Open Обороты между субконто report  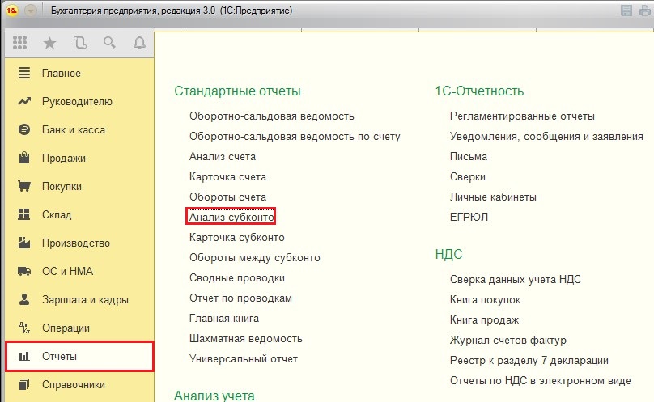254,258
